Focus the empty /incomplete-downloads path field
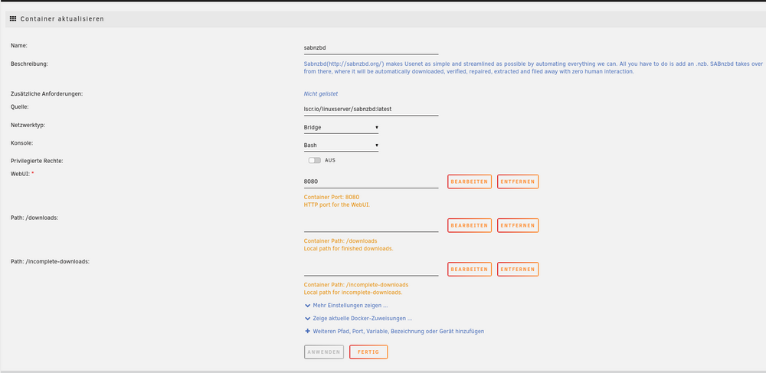 click(372, 270)
